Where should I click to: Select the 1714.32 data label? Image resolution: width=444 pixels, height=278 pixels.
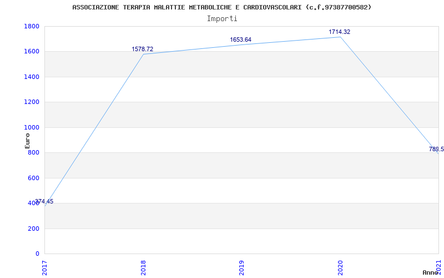point(339,32)
